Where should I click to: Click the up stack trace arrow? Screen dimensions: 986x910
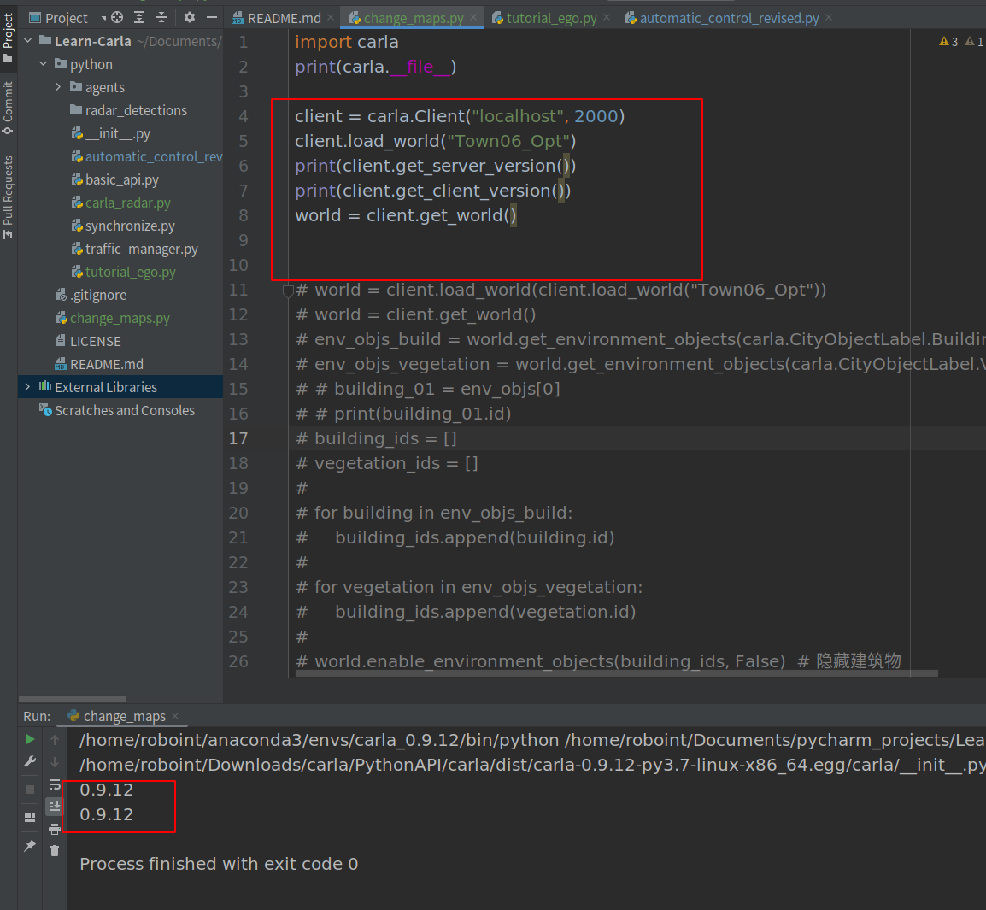point(55,740)
